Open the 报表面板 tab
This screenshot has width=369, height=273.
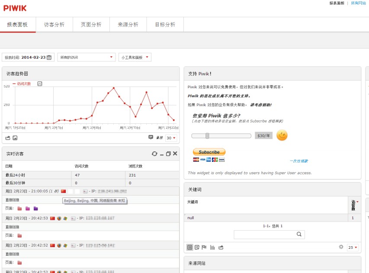(17, 25)
